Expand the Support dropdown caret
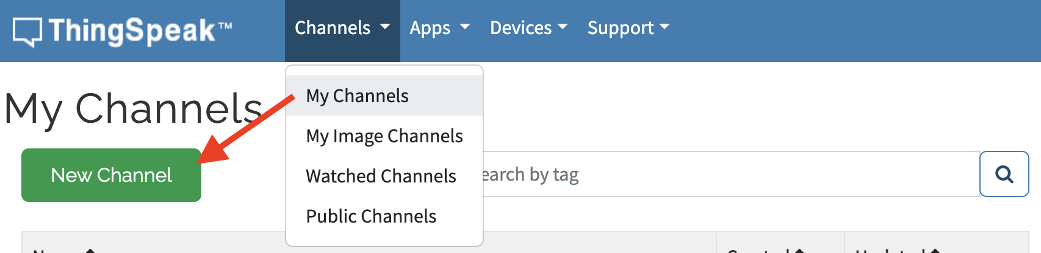The width and height of the screenshot is (1041, 253). coord(665,27)
